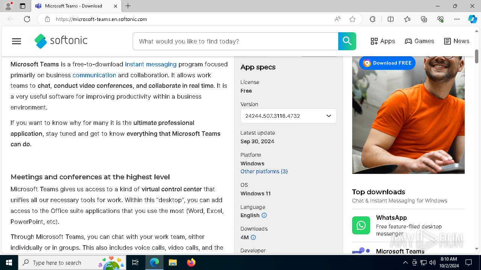Image resolution: width=481 pixels, height=270 pixels.
Task: Add this page to favorites
Action: [352, 19]
